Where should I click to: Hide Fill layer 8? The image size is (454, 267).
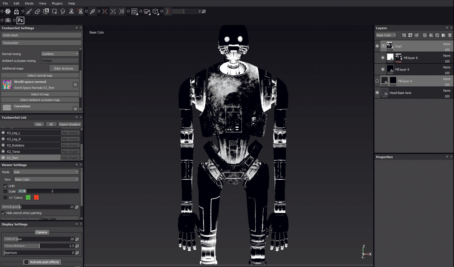click(x=383, y=58)
